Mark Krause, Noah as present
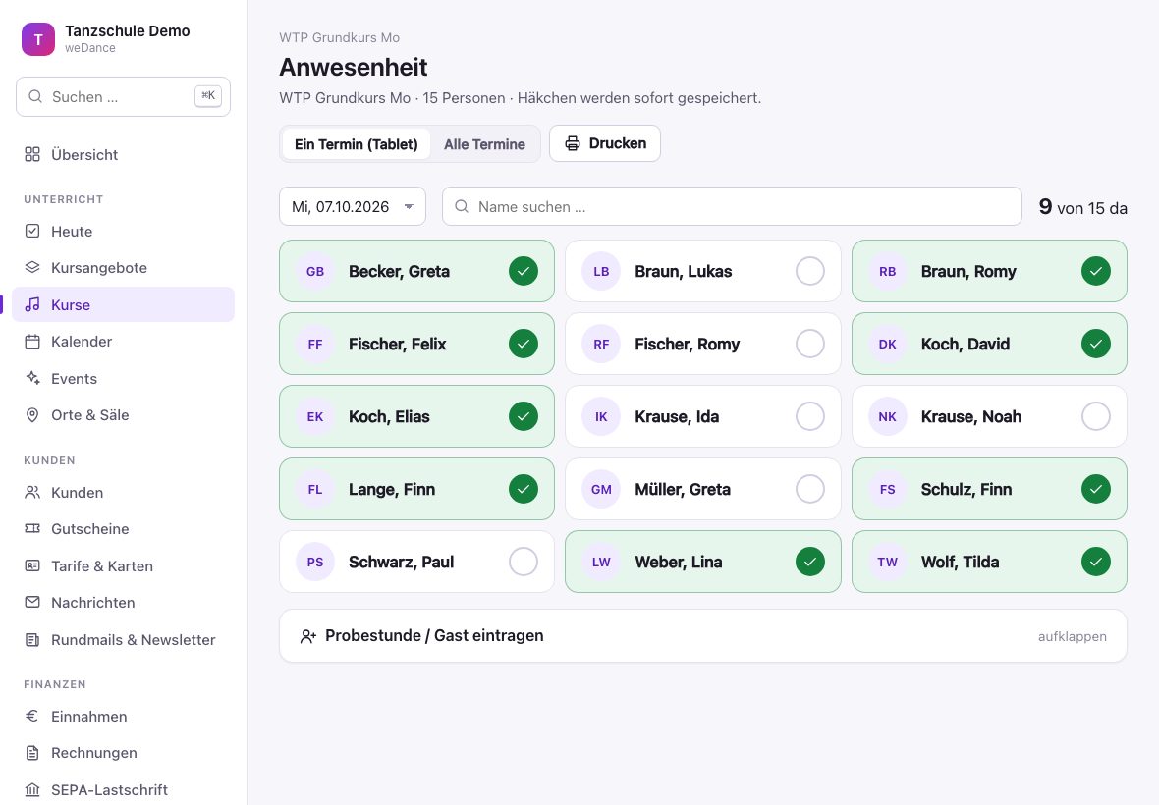Viewport: 1159px width, 805px height. [x=1096, y=416]
